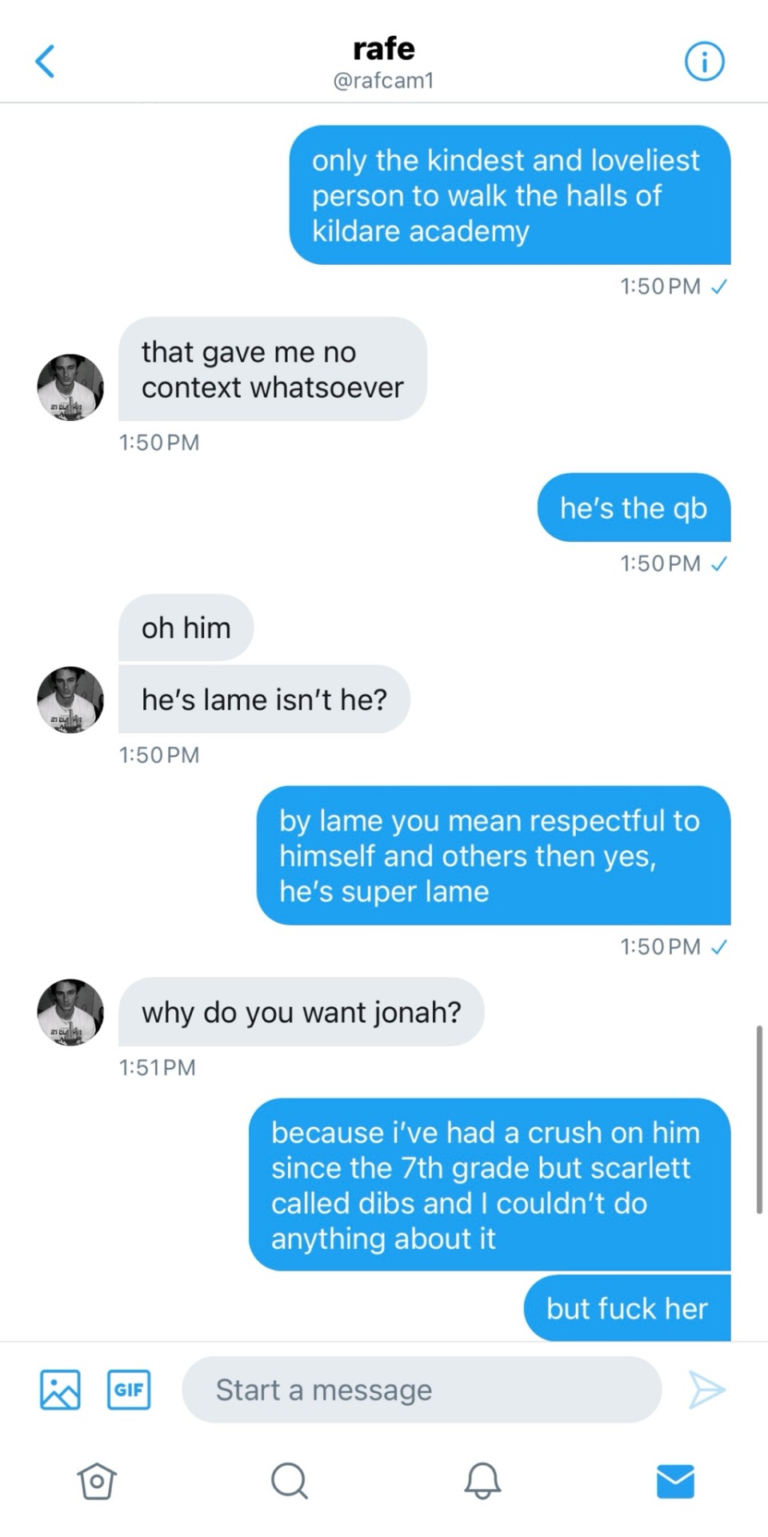Tap the 'oh him' message bubble

186,628
